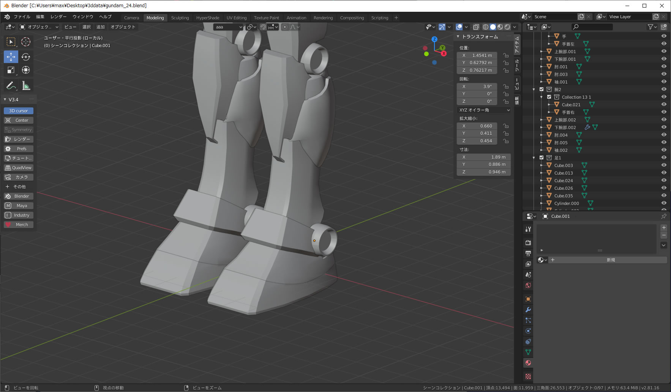Activate the Scale tool

(11, 70)
